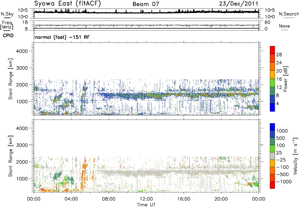The image size is (299, 207).
Task: Click the 'Time UT' axis title
Action: tap(146, 205)
